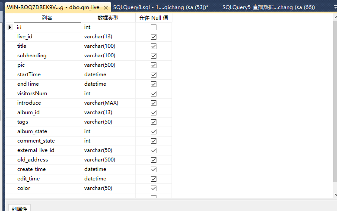Close the dbo.qm_live tab
The height and width of the screenshot is (211, 337).
tap(106, 8)
